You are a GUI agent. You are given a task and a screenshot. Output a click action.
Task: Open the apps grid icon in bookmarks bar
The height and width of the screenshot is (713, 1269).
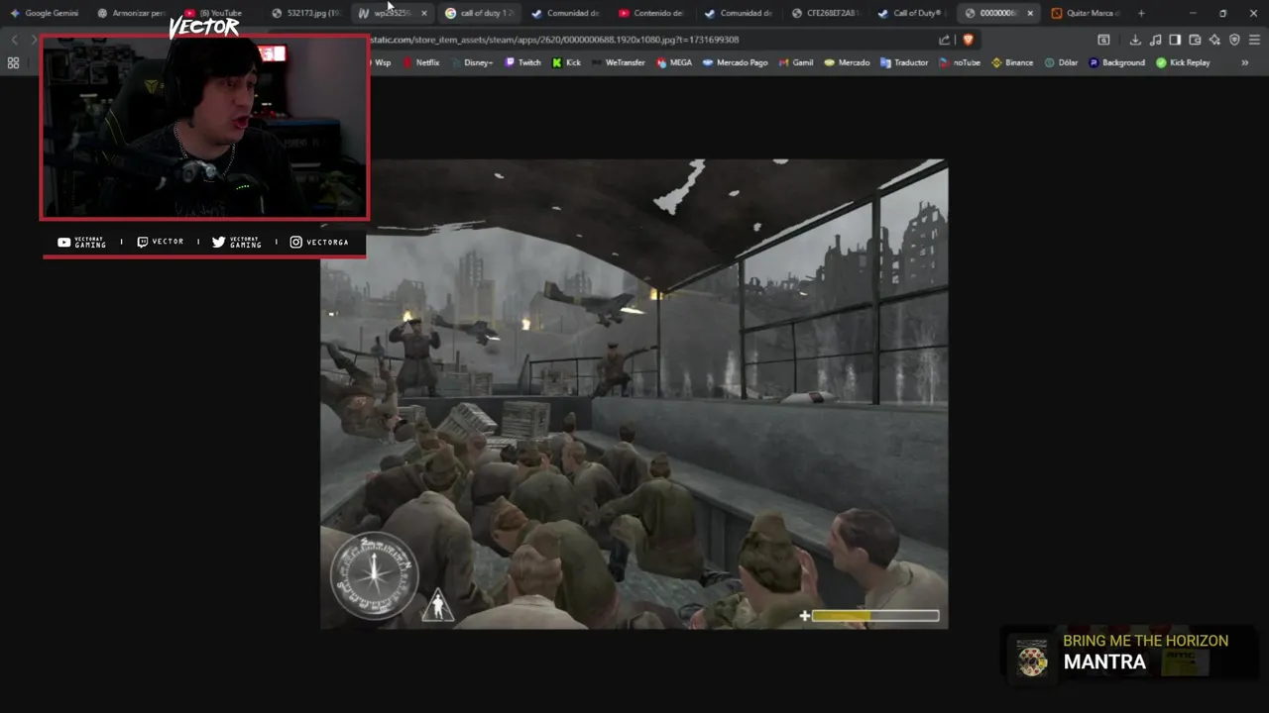tap(13, 62)
